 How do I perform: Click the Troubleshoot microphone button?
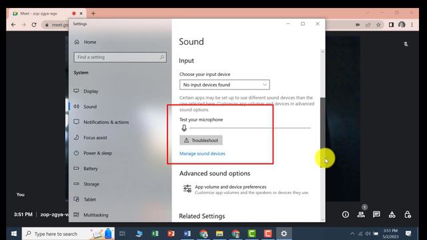coord(201,140)
